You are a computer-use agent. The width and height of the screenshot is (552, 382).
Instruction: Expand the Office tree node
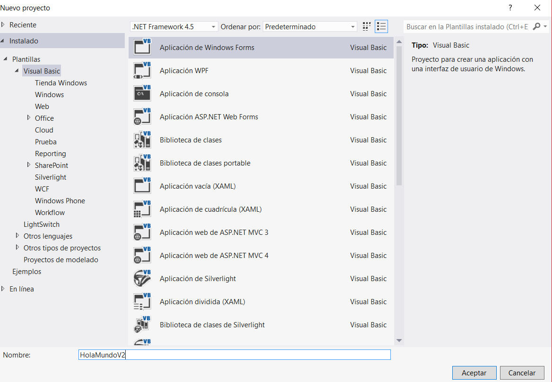(x=29, y=118)
